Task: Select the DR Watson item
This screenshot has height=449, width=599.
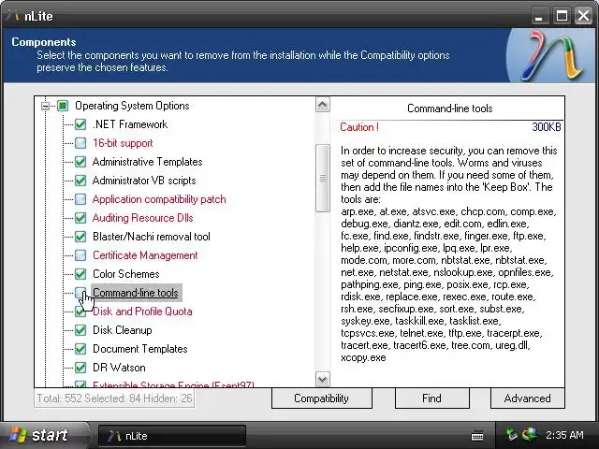Action: (x=119, y=368)
